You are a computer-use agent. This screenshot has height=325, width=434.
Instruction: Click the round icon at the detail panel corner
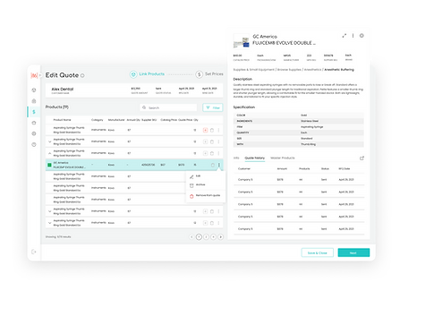click(x=362, y=36)
